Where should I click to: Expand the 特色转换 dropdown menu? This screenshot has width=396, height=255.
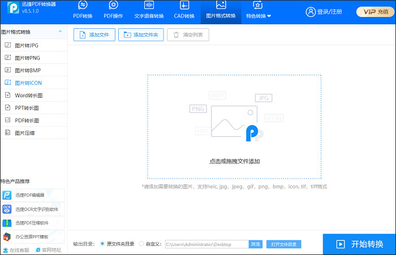pyautogui.click(x=259, y=10)
